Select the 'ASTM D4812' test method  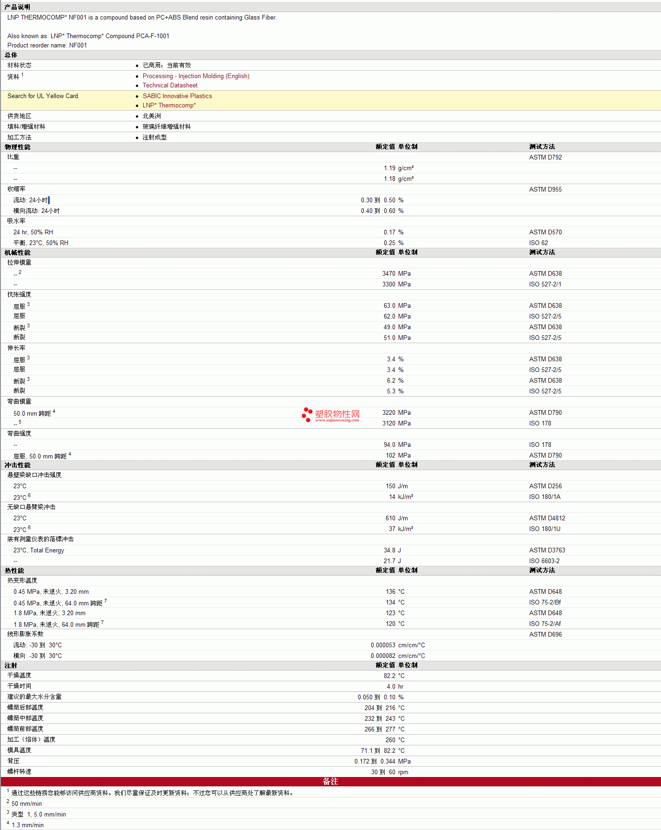(547, 518)
